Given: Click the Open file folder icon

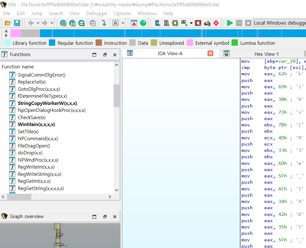Looking at the screenshot, I should click(8, 23).
